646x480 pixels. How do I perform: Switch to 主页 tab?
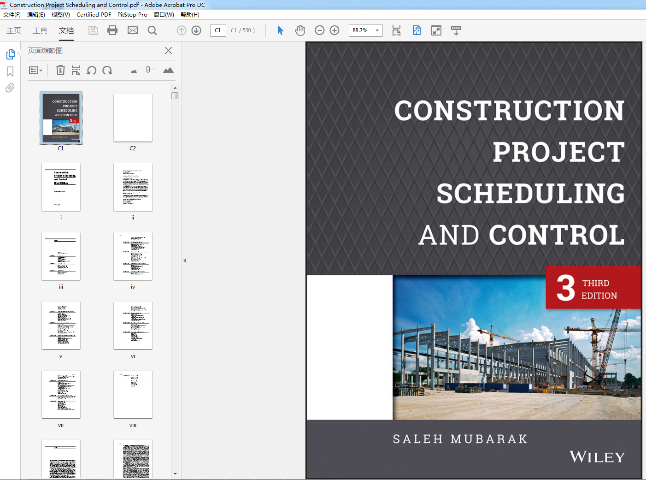14,30
